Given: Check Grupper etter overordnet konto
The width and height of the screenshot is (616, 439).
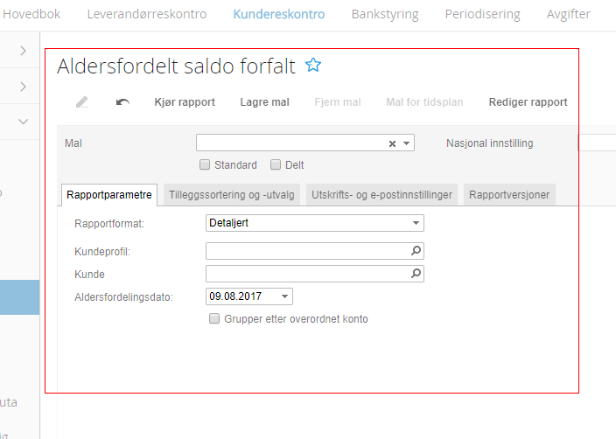Looking at the screenshot, I should pyautogui.click(x=214, y=319).
